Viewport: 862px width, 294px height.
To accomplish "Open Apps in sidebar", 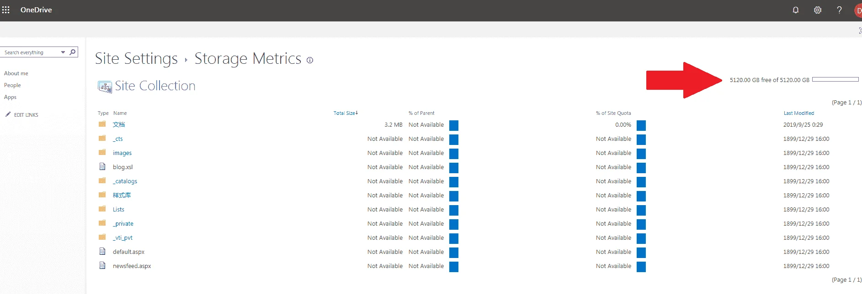I will (10, 97).
